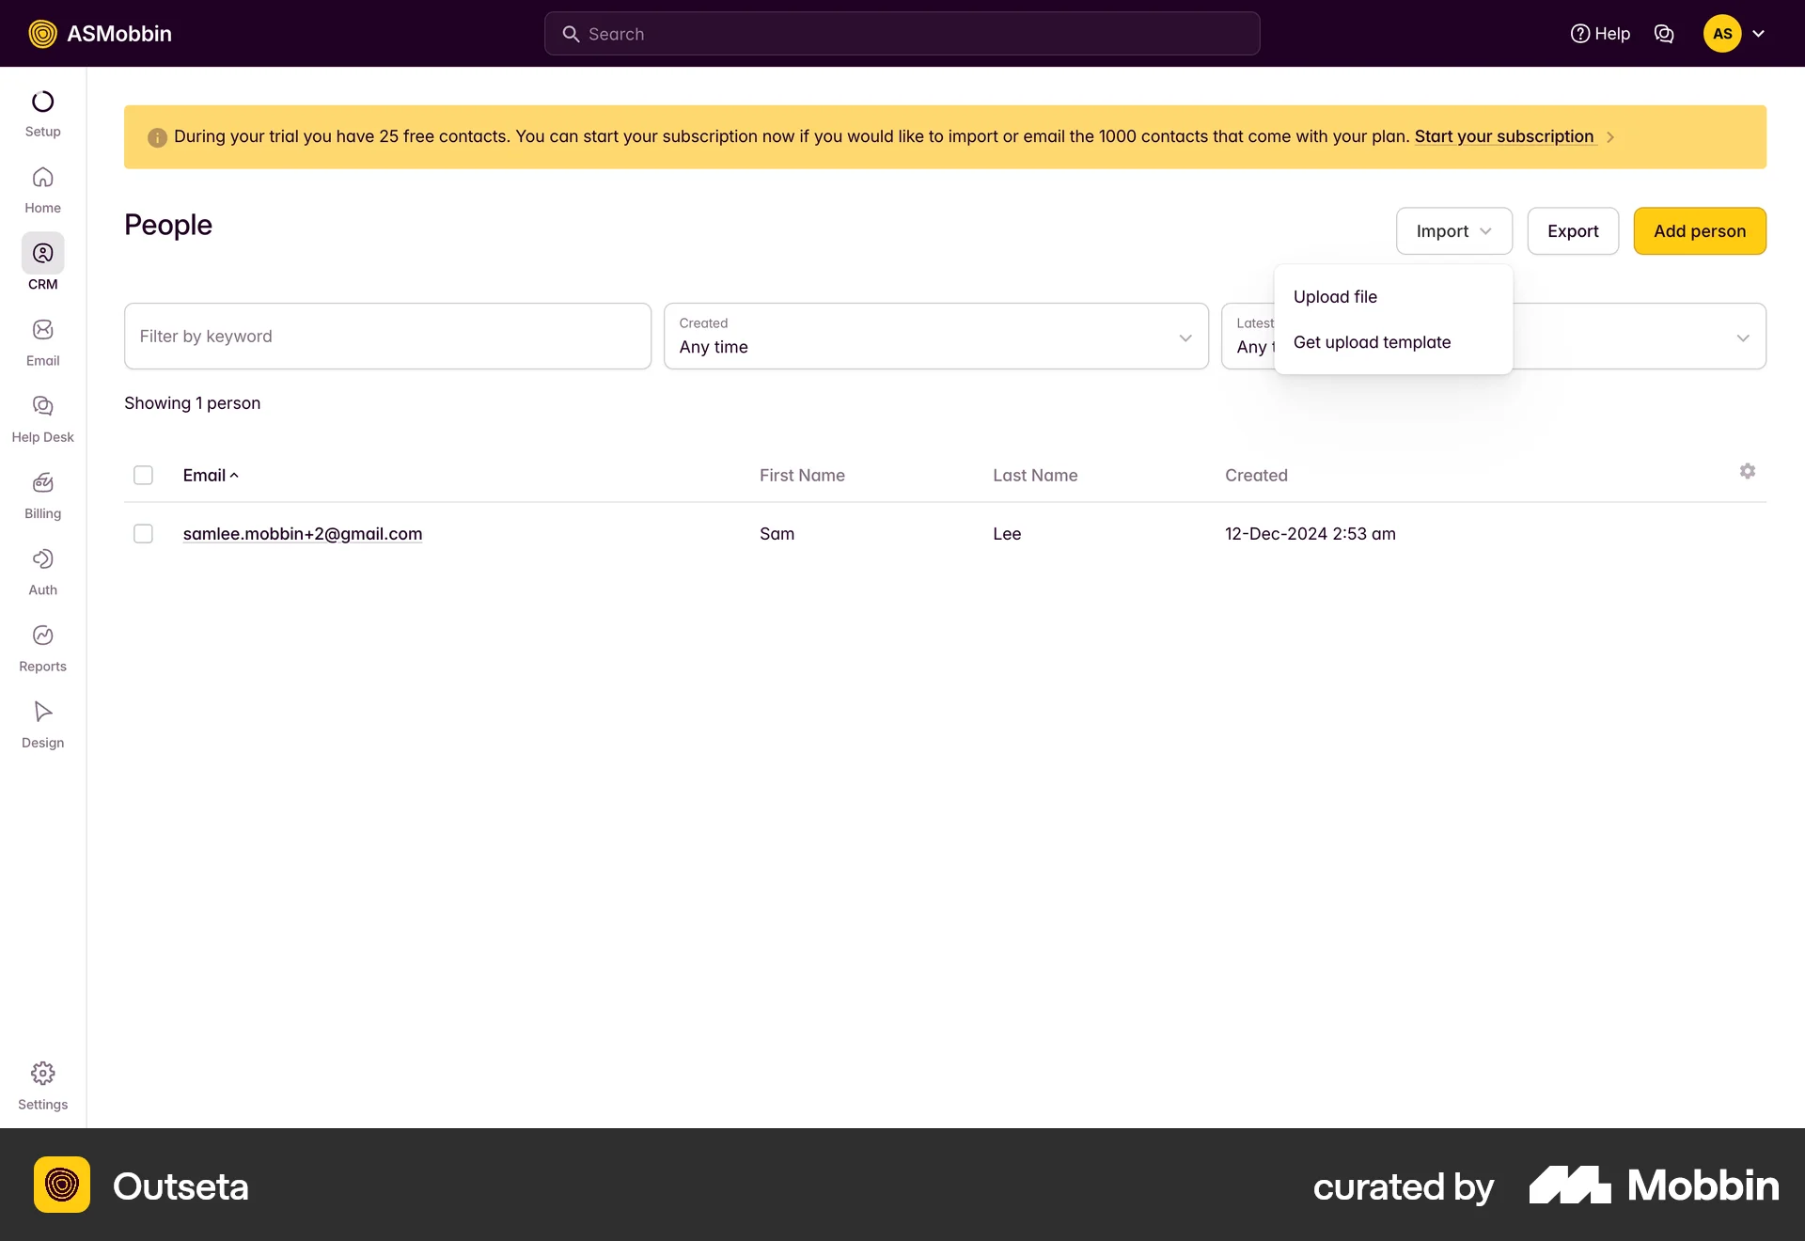1805x1241 pixels.
Task: View the Reports section
Action: point(42,648)
